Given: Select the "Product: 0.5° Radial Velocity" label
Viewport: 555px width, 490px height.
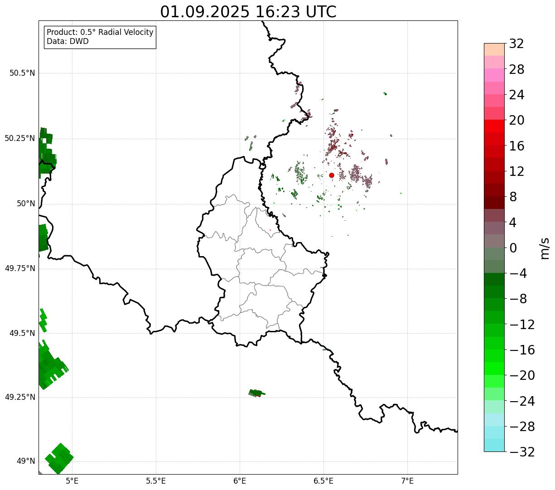Looking at the screenshot, I should (100, 33).
